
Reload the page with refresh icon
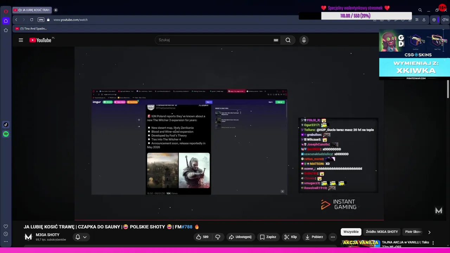coord(32,20)
